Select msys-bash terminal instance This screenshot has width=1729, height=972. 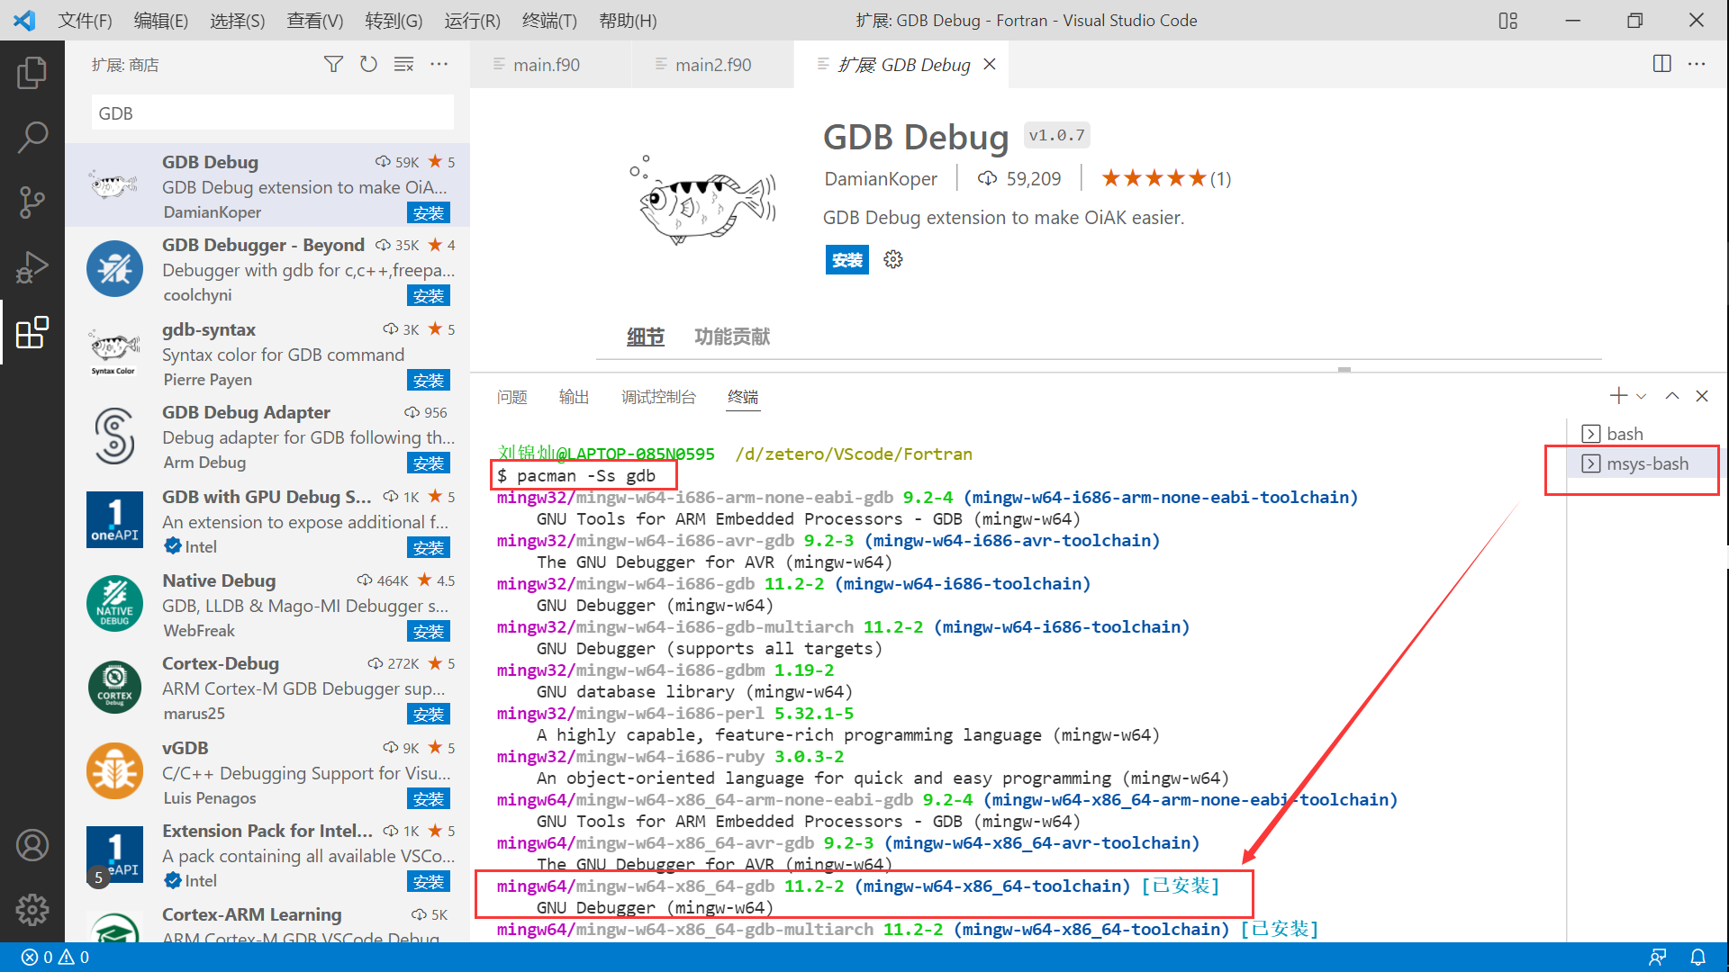(x=1647, y=463)
